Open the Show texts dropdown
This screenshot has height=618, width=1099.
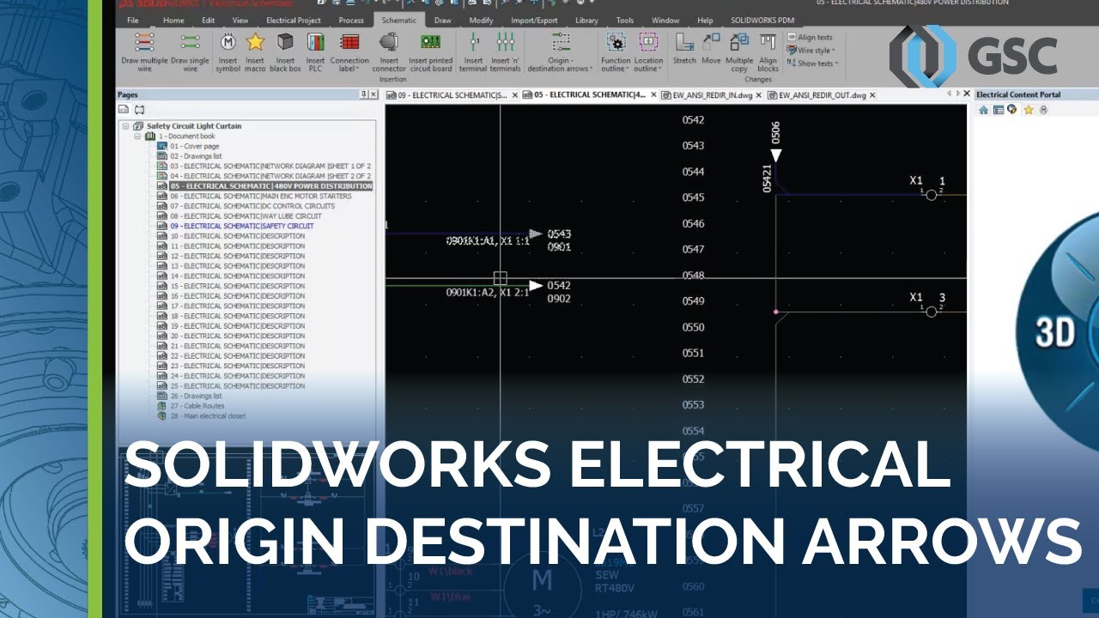(x=811, y=64)
